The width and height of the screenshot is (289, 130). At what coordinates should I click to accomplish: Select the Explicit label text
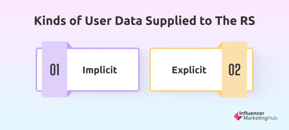click(x=189, y=70)
